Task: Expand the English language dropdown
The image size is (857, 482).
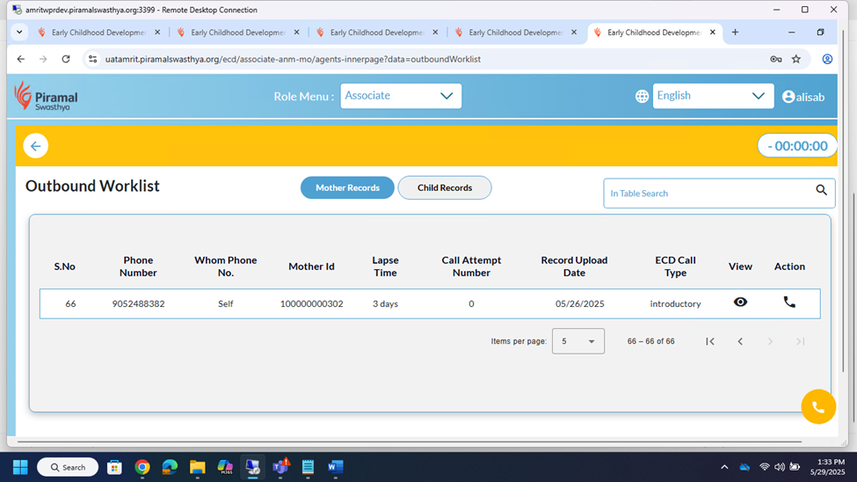Action: 713,96
